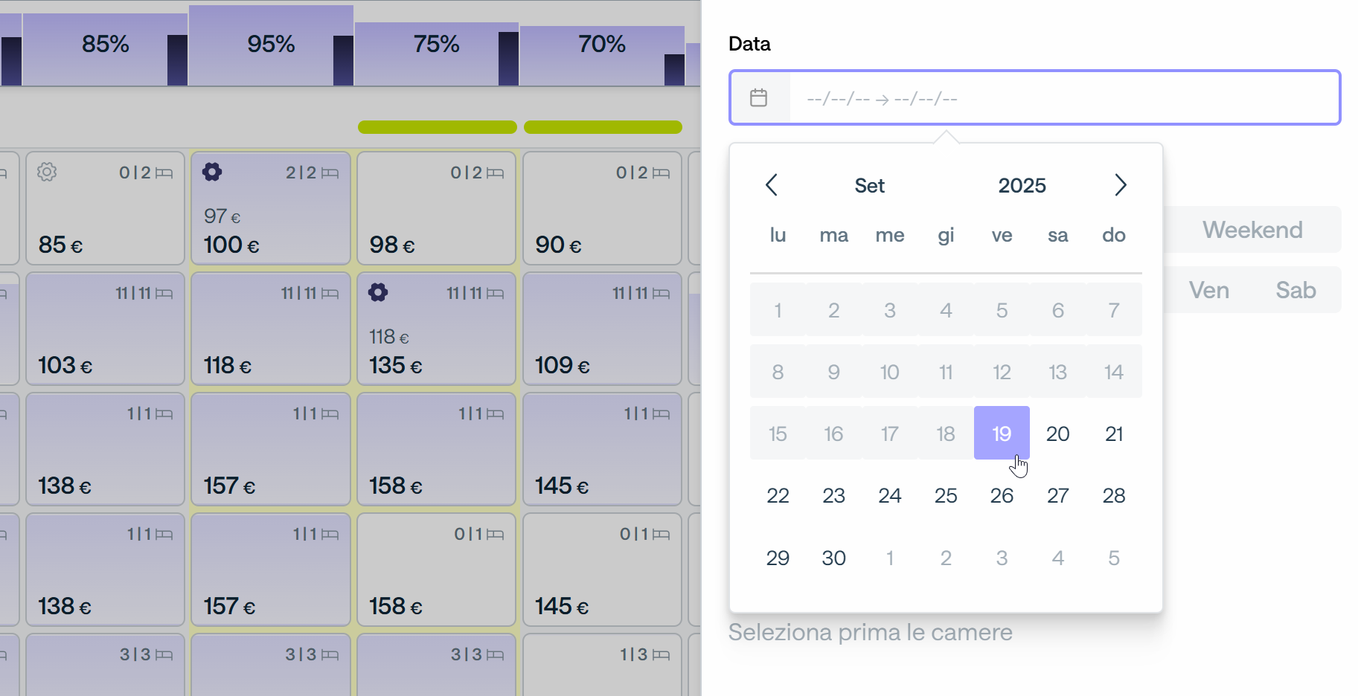Click the 95% occupancy bar
Viewport: 1358px width, 696px height.
click(x=271, y=45)
